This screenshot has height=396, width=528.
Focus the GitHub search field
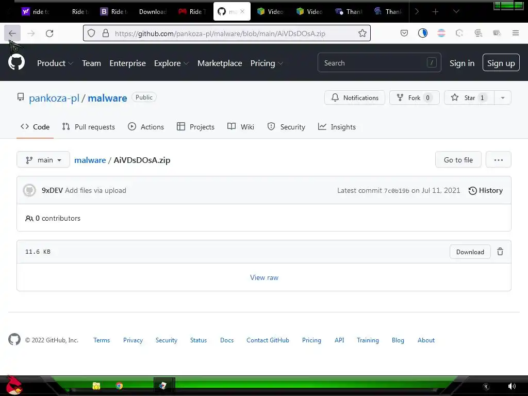(379, 62)
